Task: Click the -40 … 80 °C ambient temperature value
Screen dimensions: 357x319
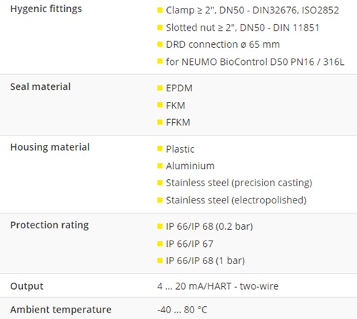Action: point(182,310)
